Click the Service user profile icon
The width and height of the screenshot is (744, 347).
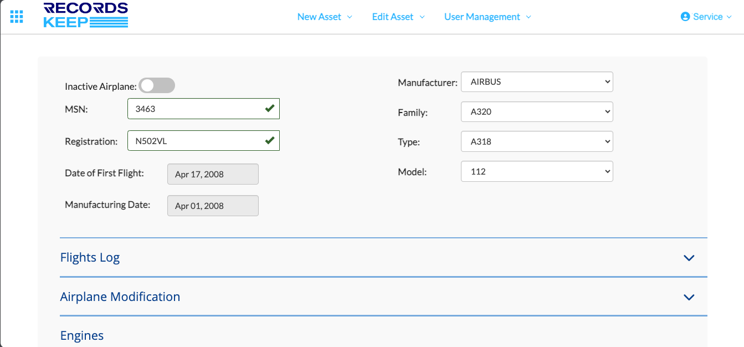tap(685, 17)
